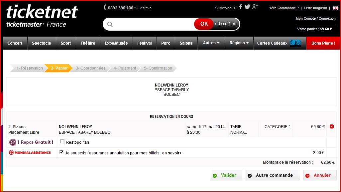Open the Salons menu
Screen dimensions: 341x192
pos(186,43)
